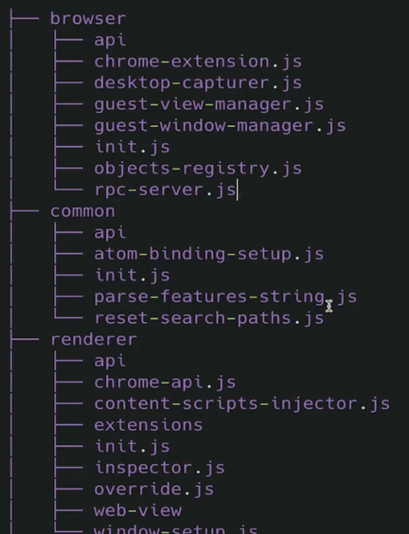The width and height of the screenshot is (409, 534).
Task: Click parse-features-string.js entry
Action: tap(226, 297)
